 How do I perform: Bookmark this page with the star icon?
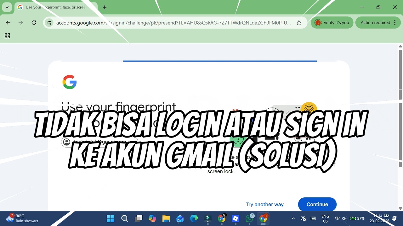299,23
